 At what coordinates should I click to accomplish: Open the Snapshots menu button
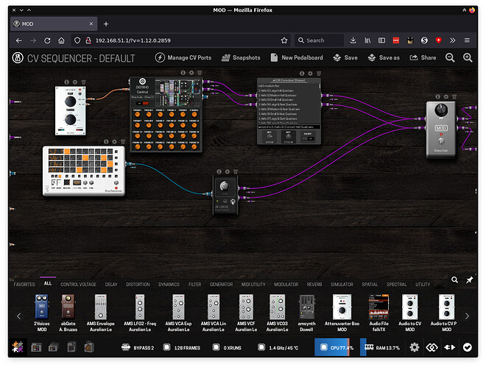241,57
